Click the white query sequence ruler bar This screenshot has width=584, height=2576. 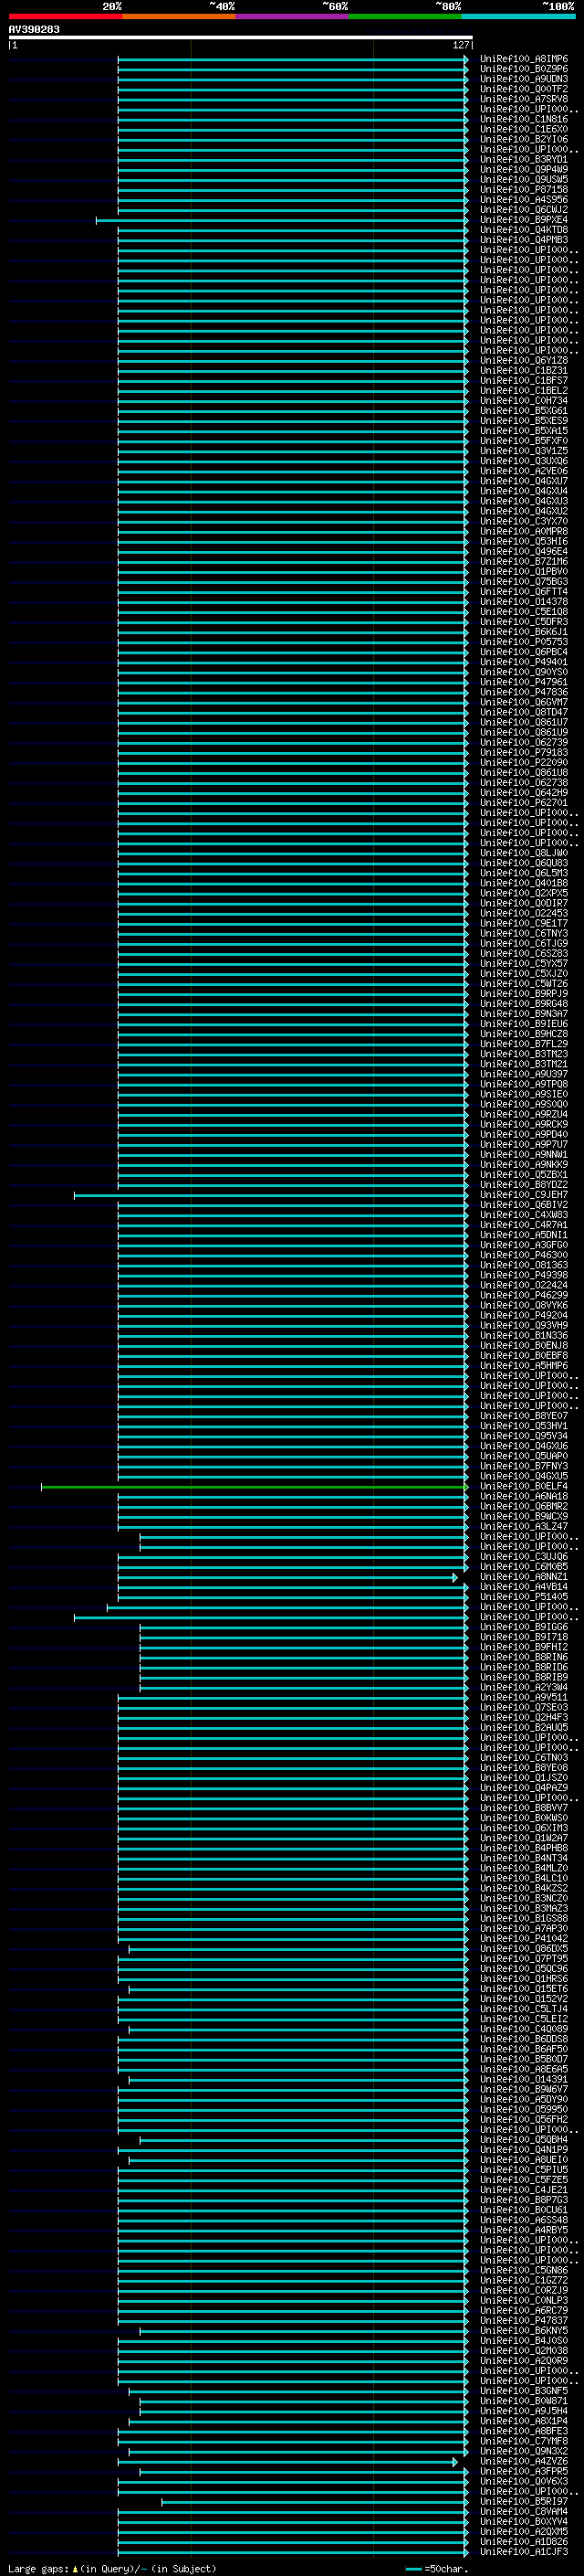pos(241,38)
